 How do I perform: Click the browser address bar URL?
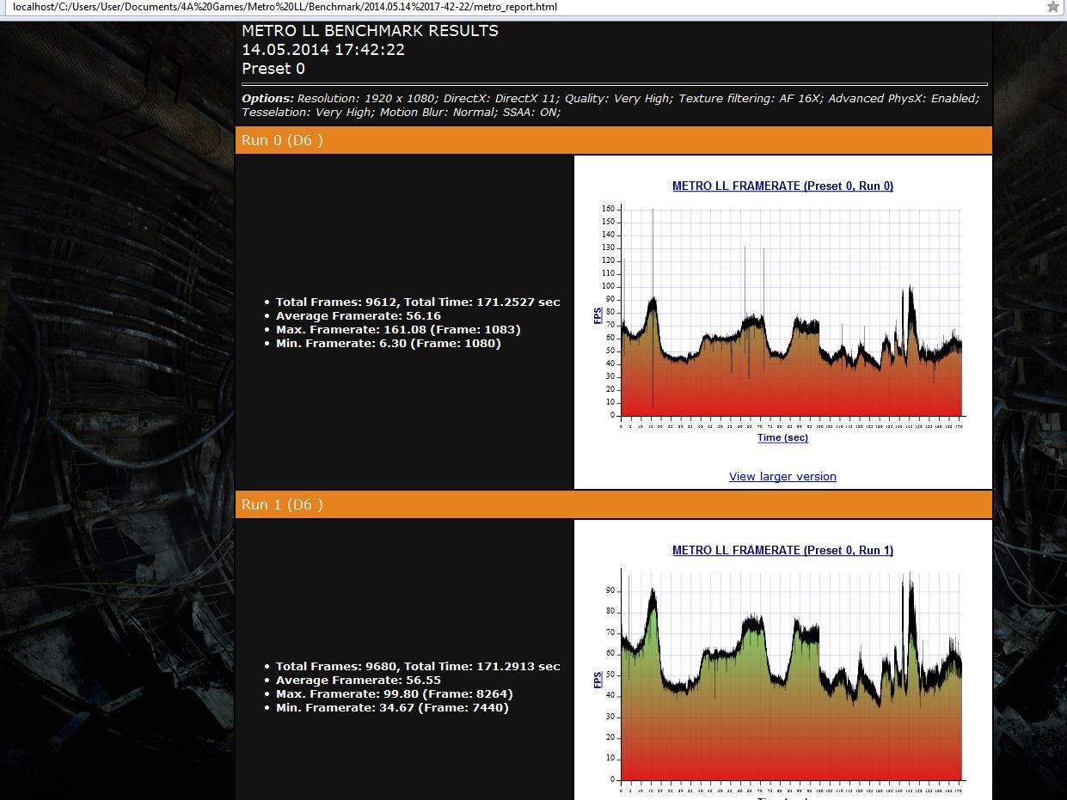[285, 7]
